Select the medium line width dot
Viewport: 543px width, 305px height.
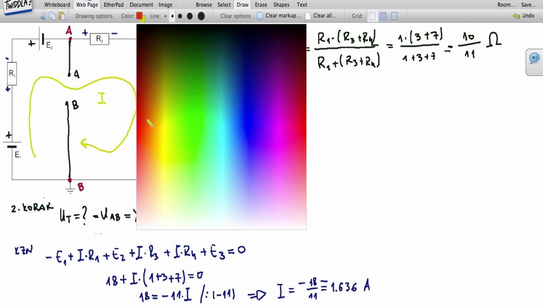tap(180, 16)
